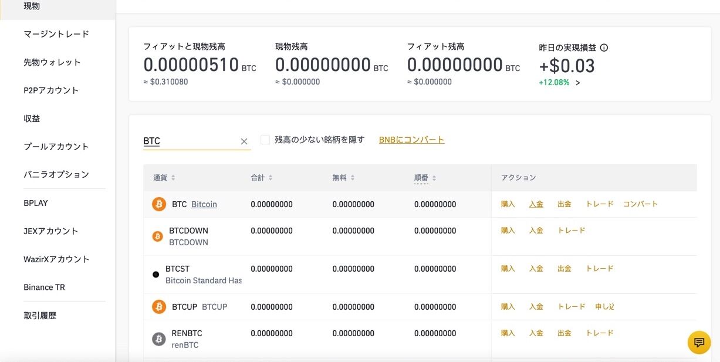Click 入金 in BTCUP row
Image resolution: width=720 pixels, height=362 pixels.
coord(536,307)
